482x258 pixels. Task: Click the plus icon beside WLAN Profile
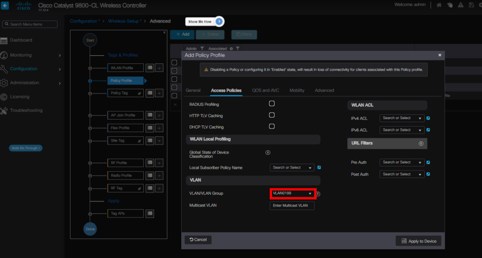[159, 68]
